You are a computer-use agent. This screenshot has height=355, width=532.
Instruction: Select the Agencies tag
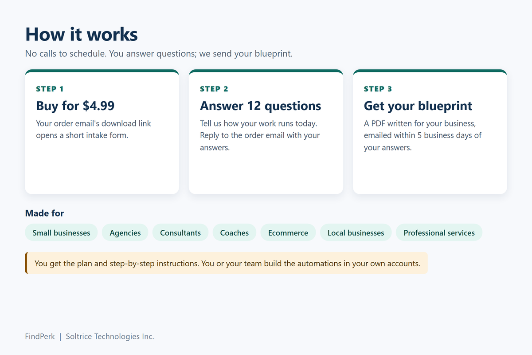[125, 233]
